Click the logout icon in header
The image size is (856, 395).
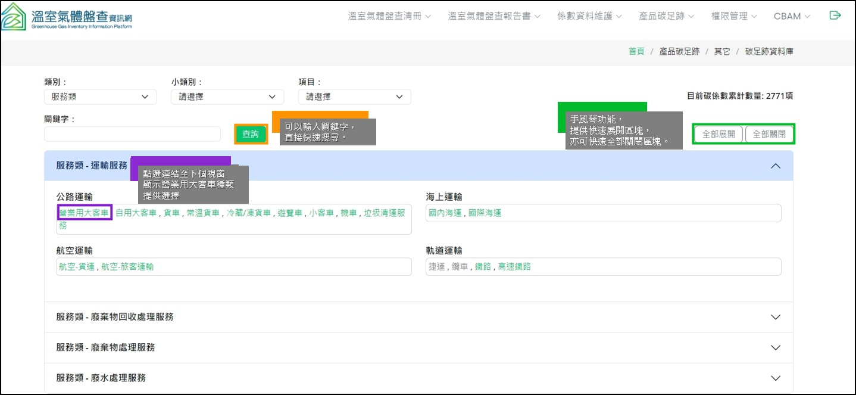coord(835,15)
